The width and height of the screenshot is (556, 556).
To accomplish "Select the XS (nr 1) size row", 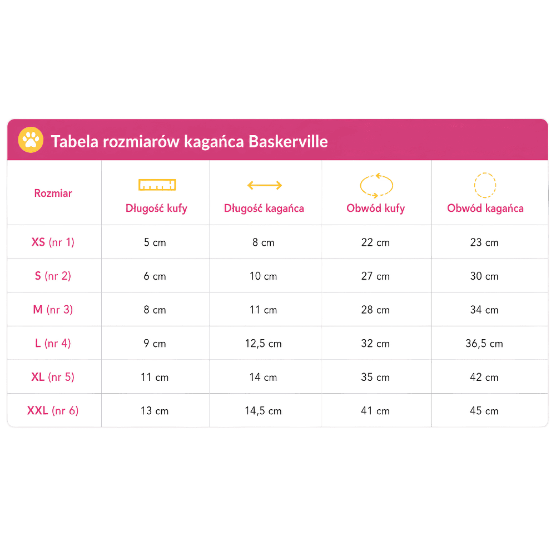I will point(277,242).
